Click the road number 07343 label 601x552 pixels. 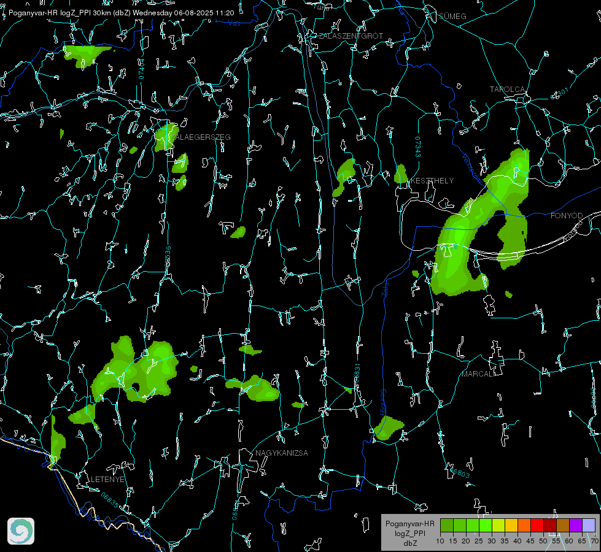(418, 147)
